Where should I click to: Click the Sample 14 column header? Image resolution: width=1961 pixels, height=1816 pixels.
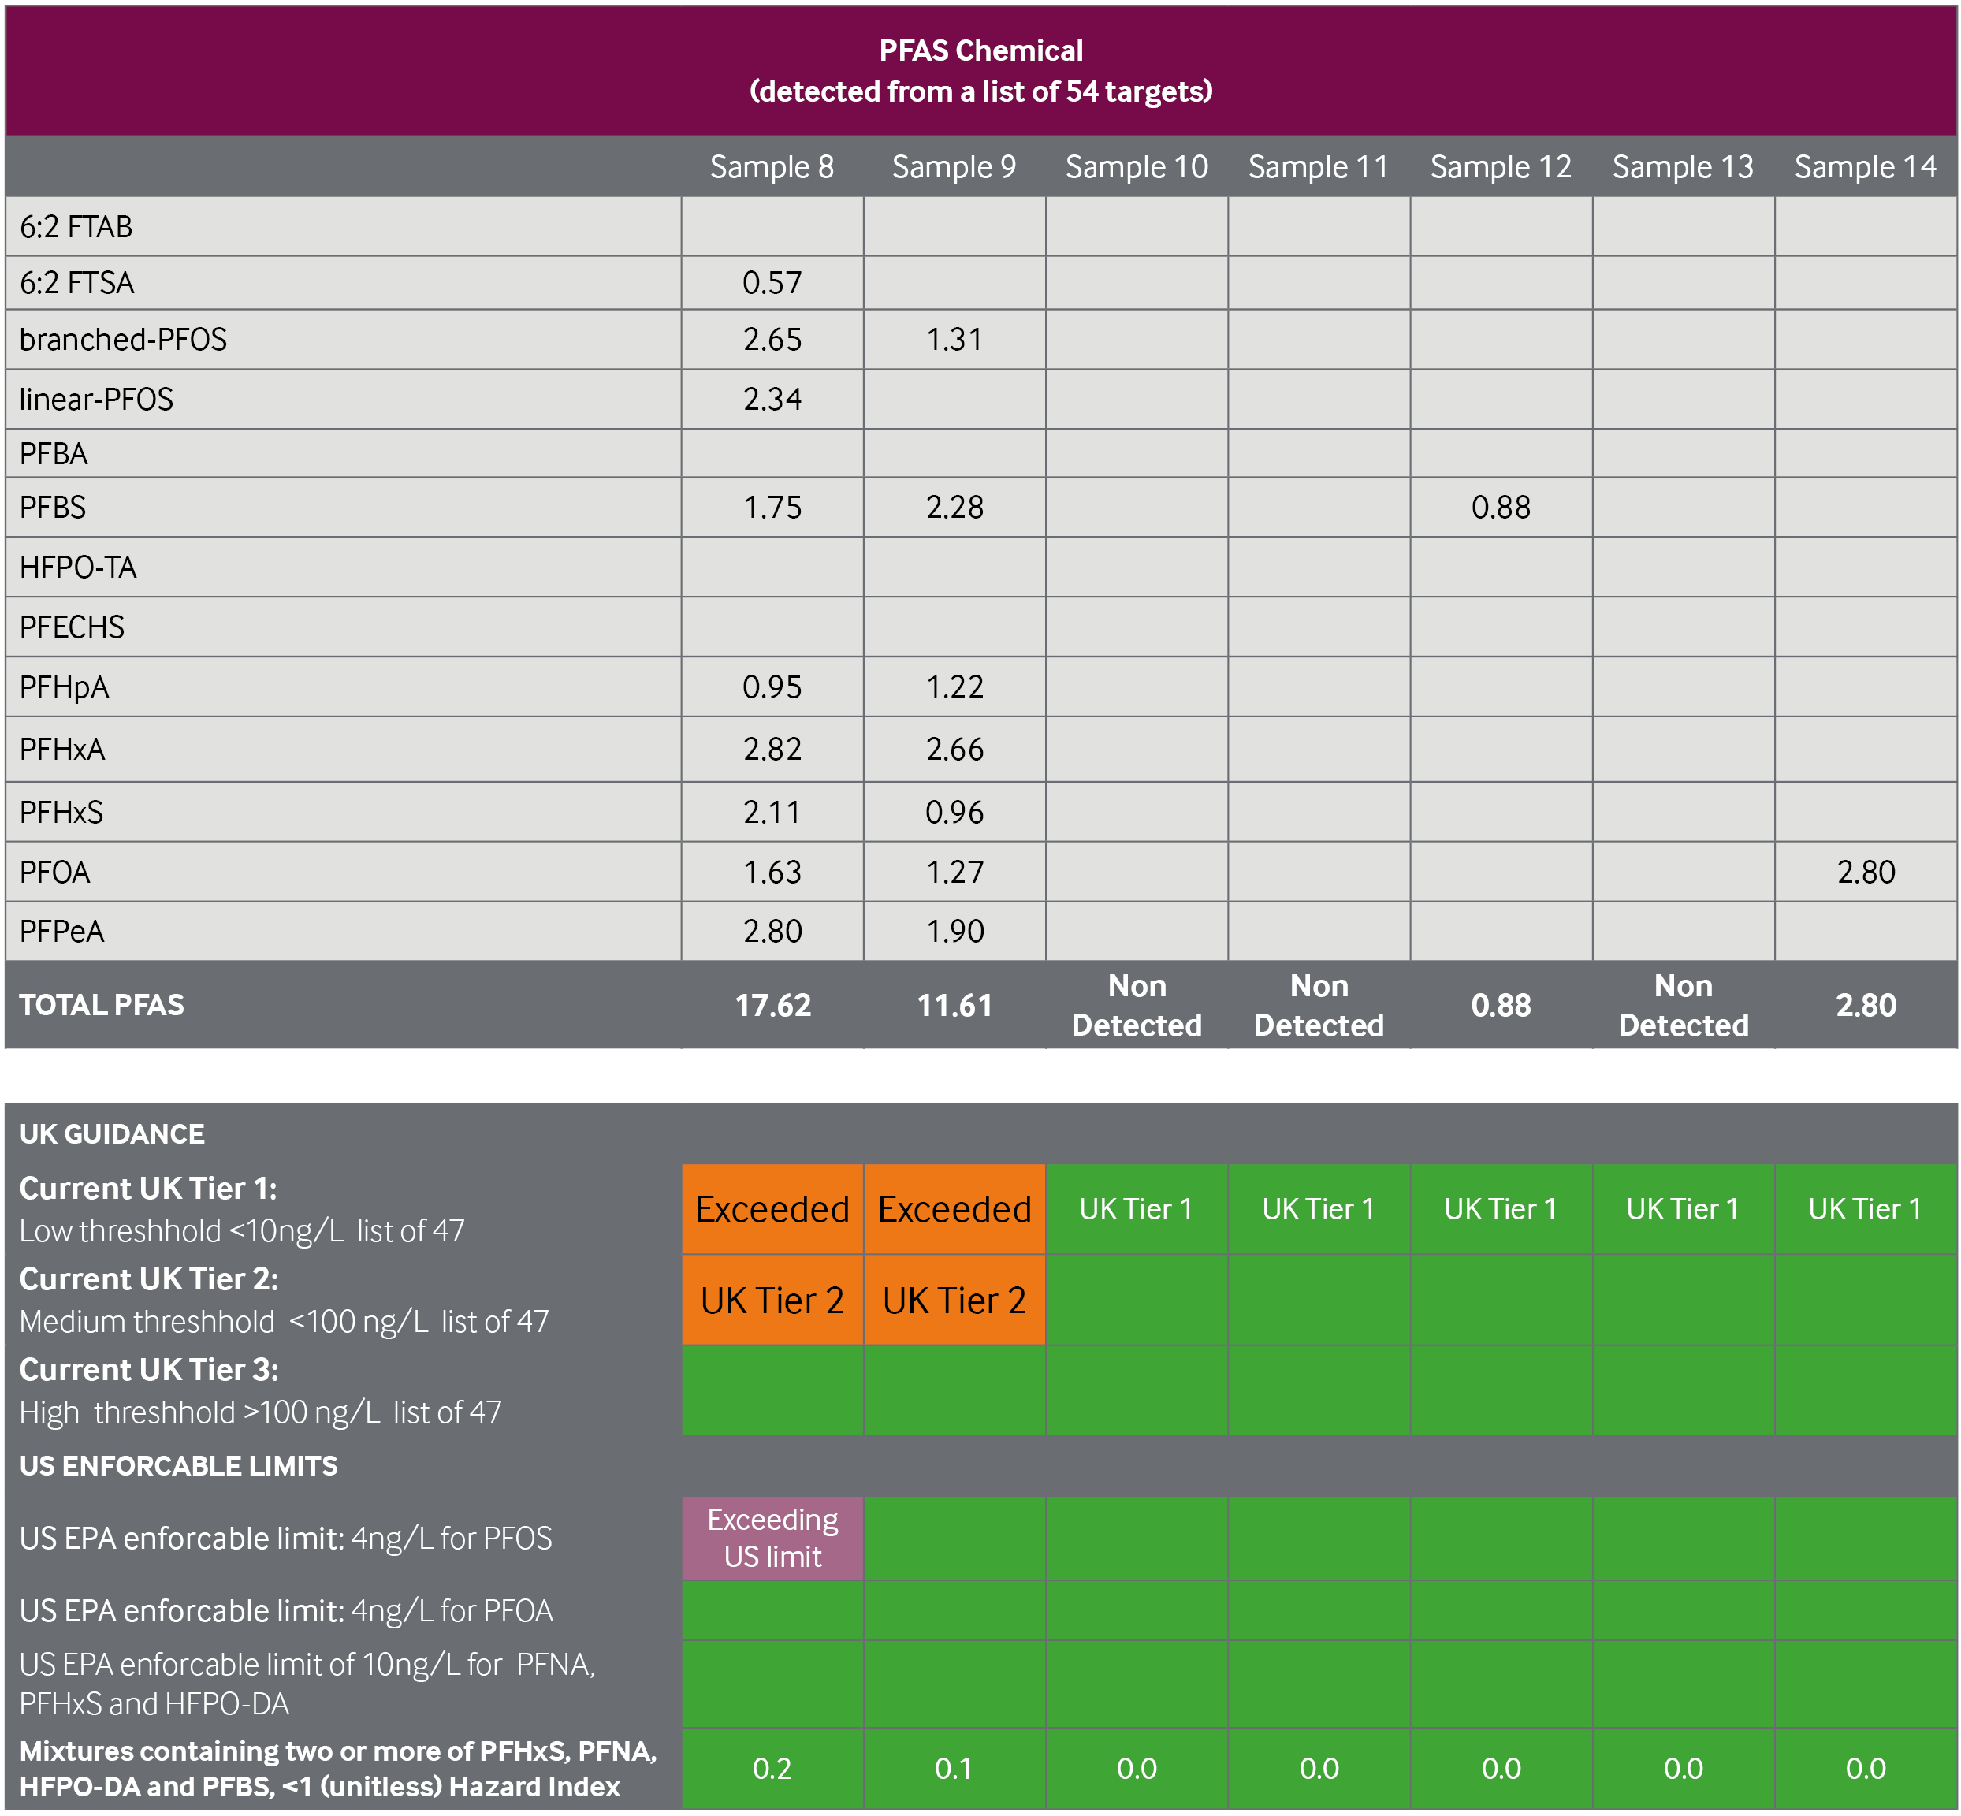[x=1865, y=167]
